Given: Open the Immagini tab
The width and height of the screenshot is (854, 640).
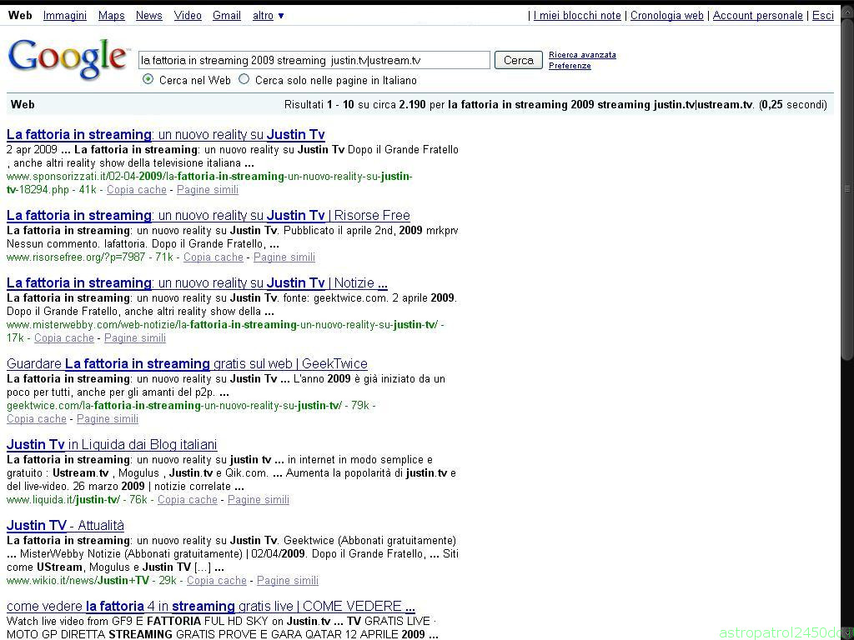Looking at the screenshot, I should [65, 16].
